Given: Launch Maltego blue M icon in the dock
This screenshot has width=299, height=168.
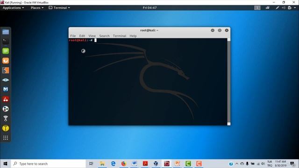Looking at the screenshot, I should pos(6,89).
